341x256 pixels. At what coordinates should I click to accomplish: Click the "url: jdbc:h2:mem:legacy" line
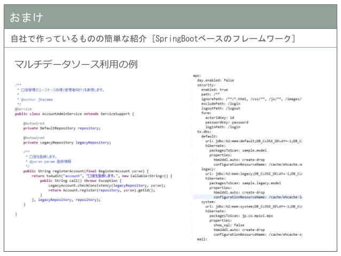(x=253, y=174)
